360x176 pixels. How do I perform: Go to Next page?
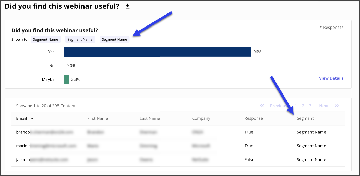(324, 106)
